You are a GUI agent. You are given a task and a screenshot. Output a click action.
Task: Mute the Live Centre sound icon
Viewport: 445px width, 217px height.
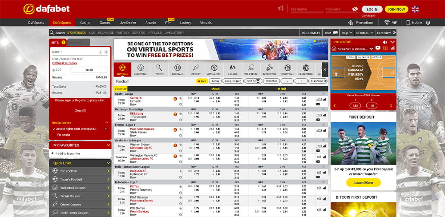385,42
